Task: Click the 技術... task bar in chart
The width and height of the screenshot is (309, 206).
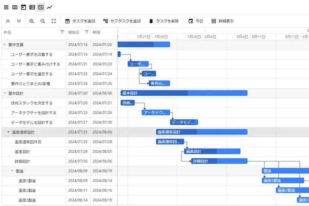Action: (x=128, y=103)
